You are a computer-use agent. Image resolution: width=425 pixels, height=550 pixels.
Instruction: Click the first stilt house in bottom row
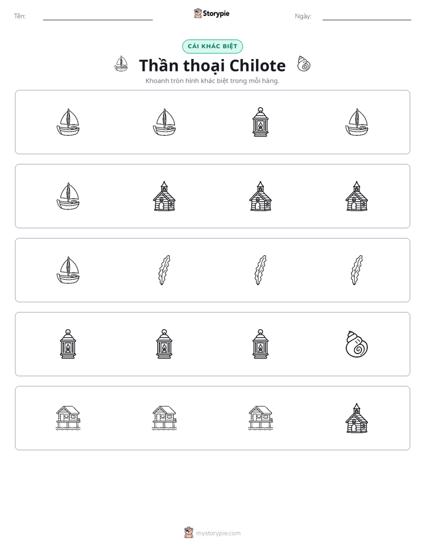pos(68,418)
